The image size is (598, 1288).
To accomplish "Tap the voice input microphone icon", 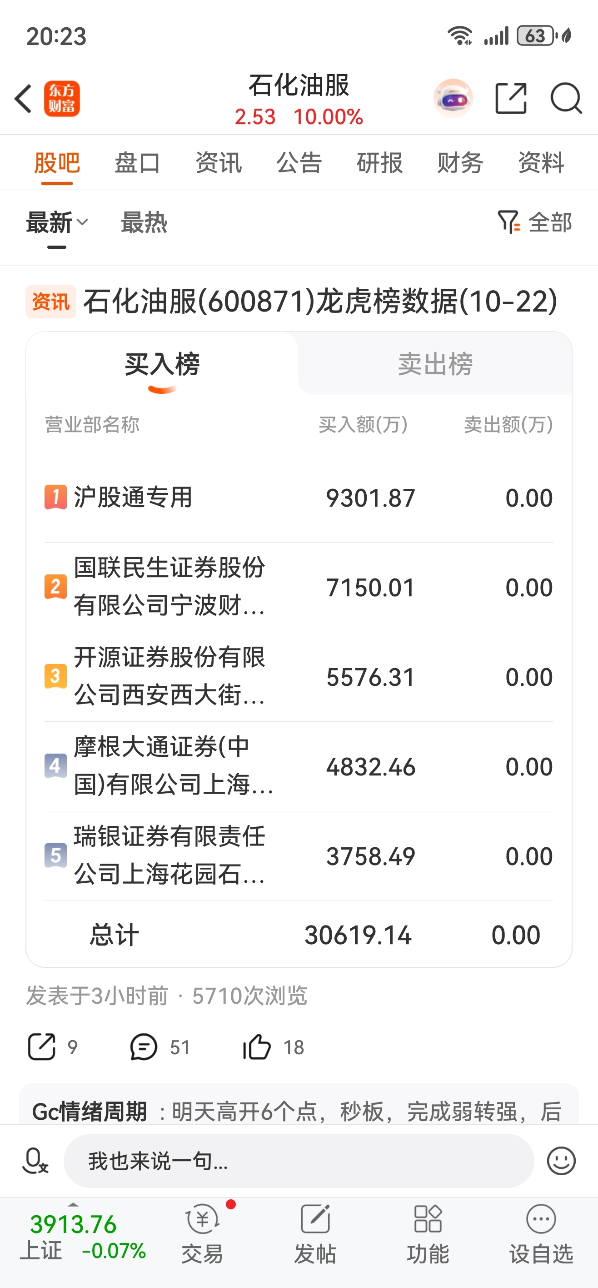I will (x=35, y=1161).
